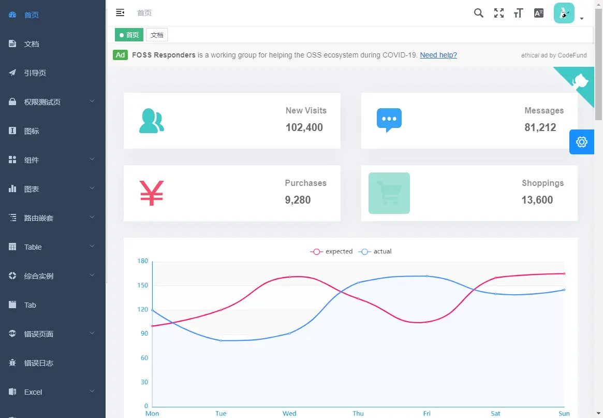The image size is (603, 418).
Task: Open the font size selector icon
Action: click(519, 13)
